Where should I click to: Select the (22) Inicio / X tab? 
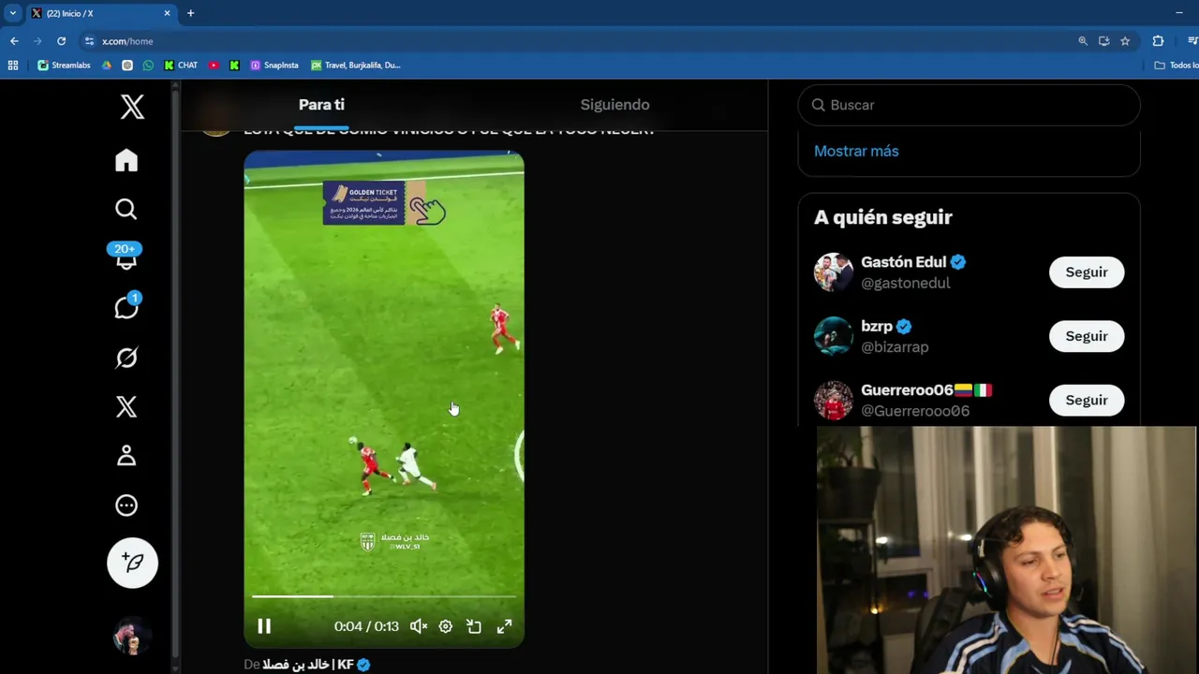(101, 13)
